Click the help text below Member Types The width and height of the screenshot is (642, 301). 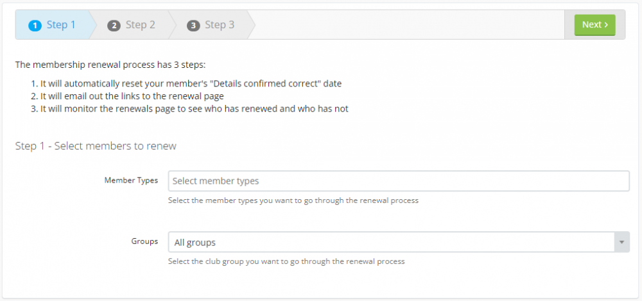click(x=293, y=200)
